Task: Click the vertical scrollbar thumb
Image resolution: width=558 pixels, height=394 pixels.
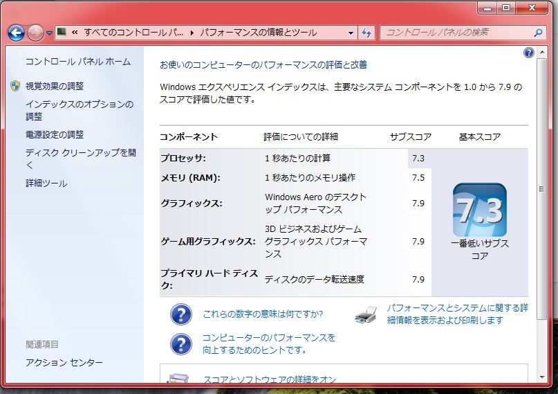Action: [x=542, y=189]
